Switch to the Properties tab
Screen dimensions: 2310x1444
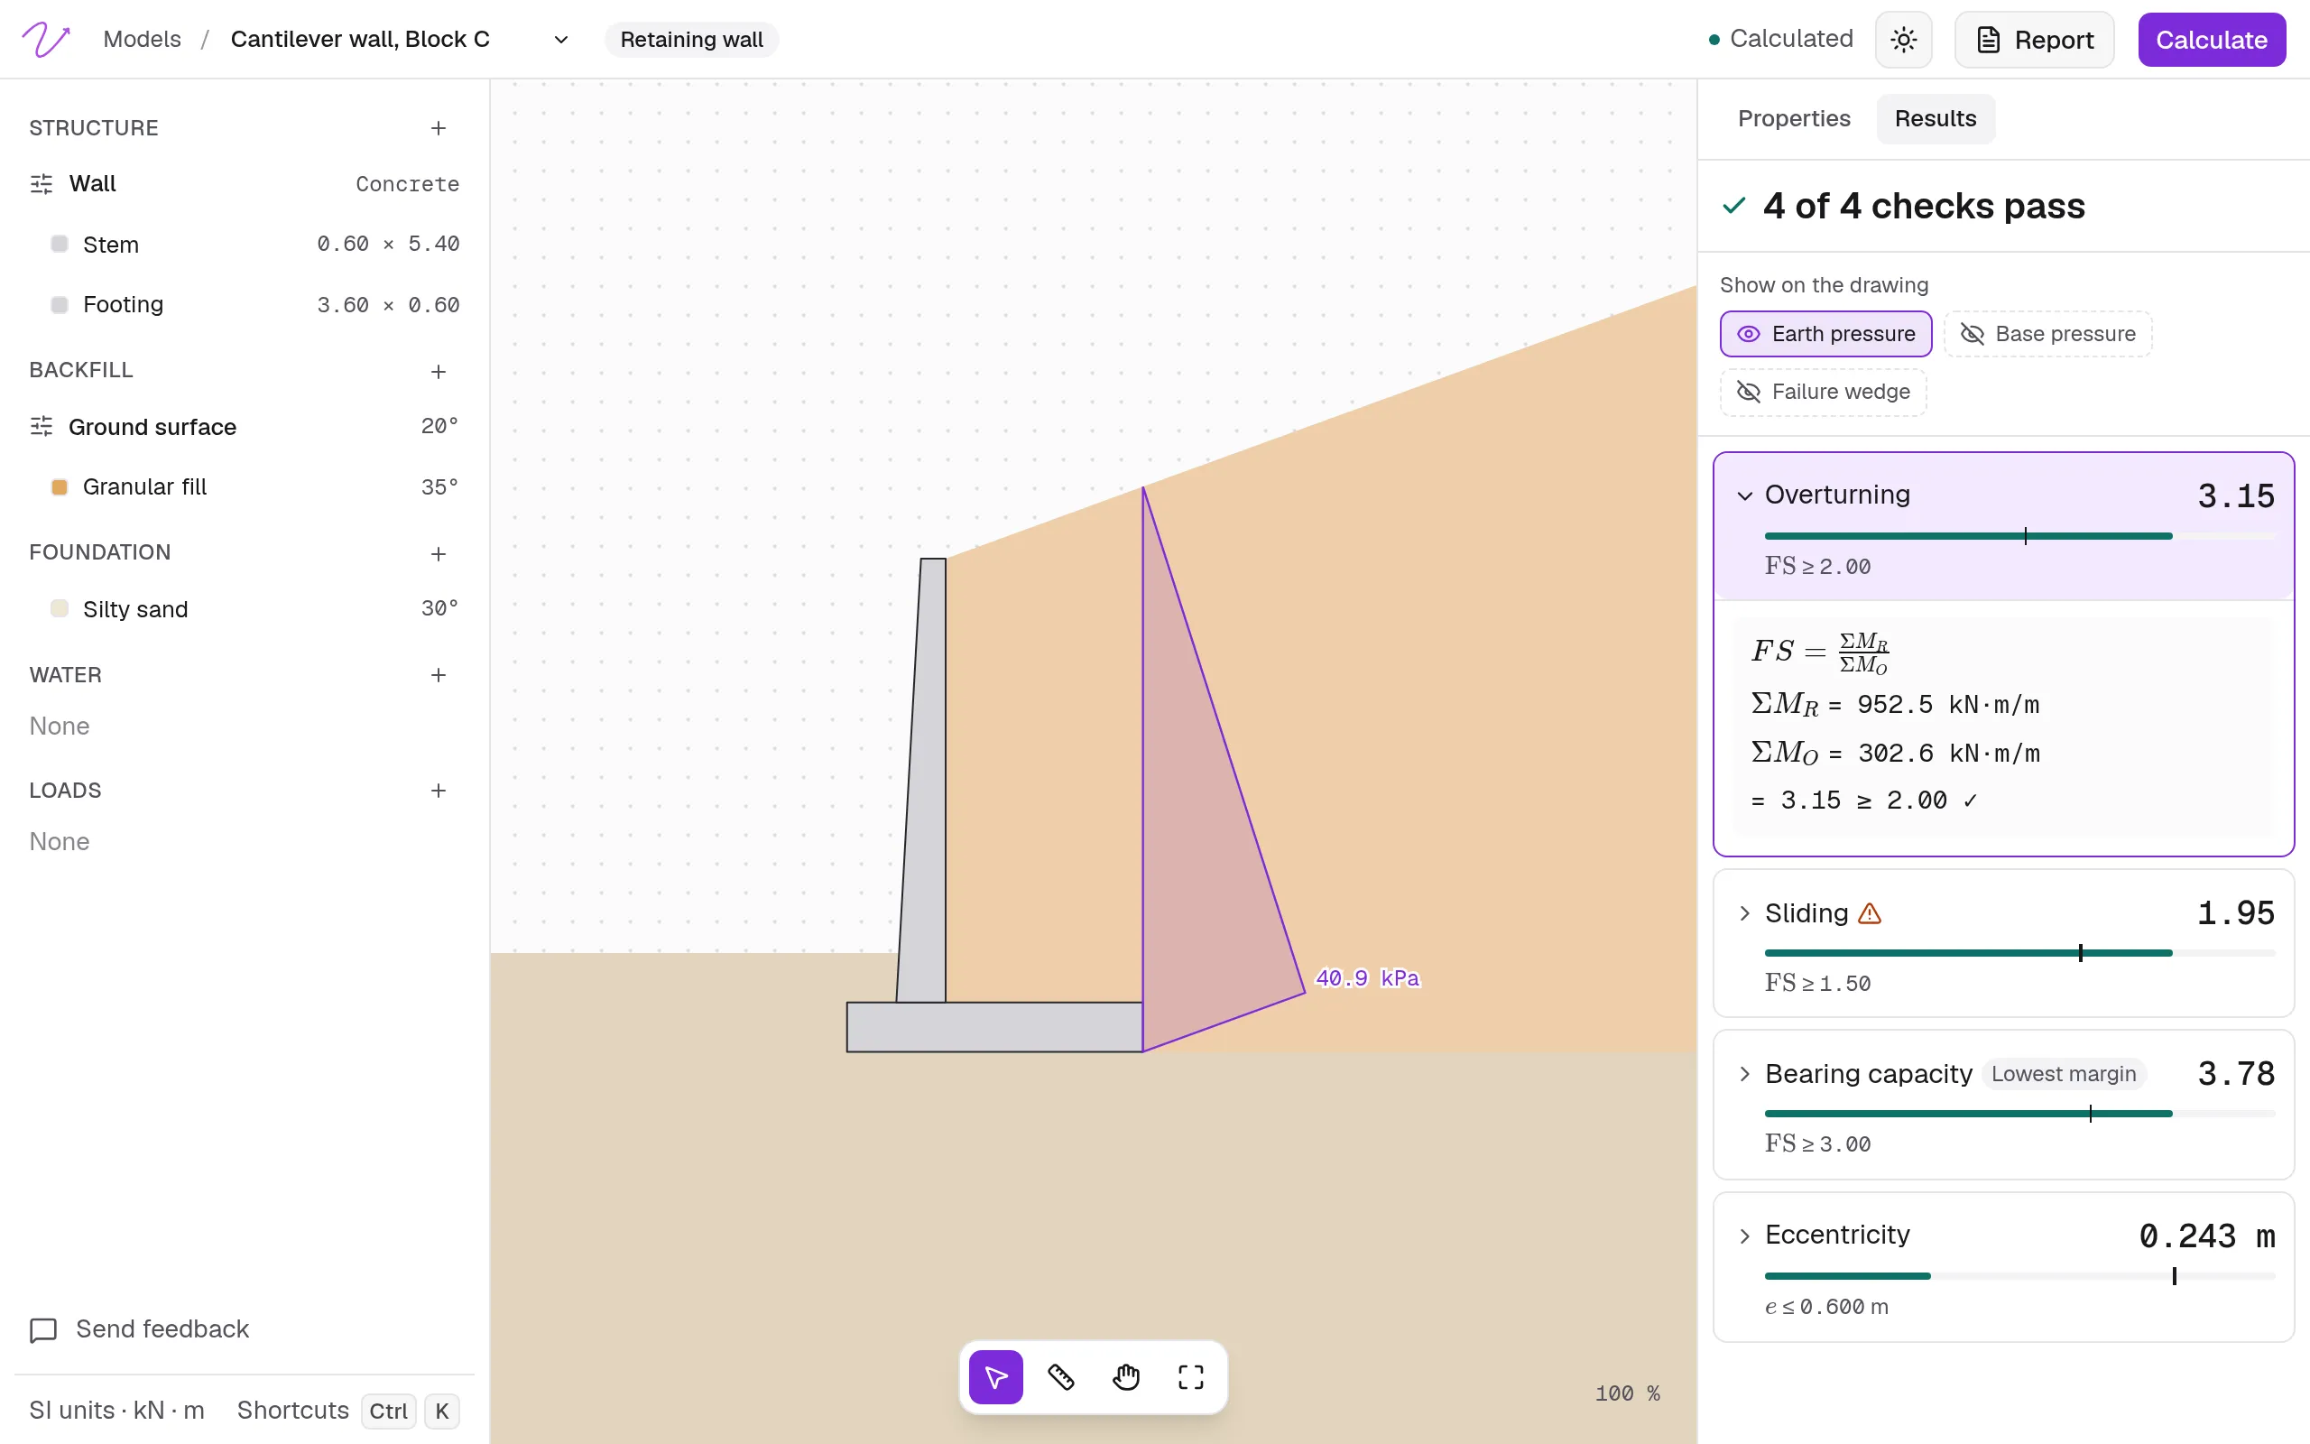(1794, 118)
